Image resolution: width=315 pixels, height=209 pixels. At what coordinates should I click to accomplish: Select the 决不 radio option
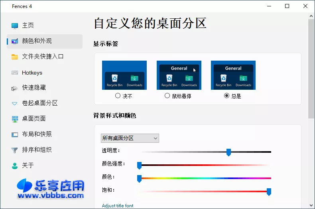118,96
